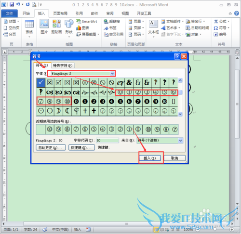Switch to print layout view in status bar

[x=156, y=230]
